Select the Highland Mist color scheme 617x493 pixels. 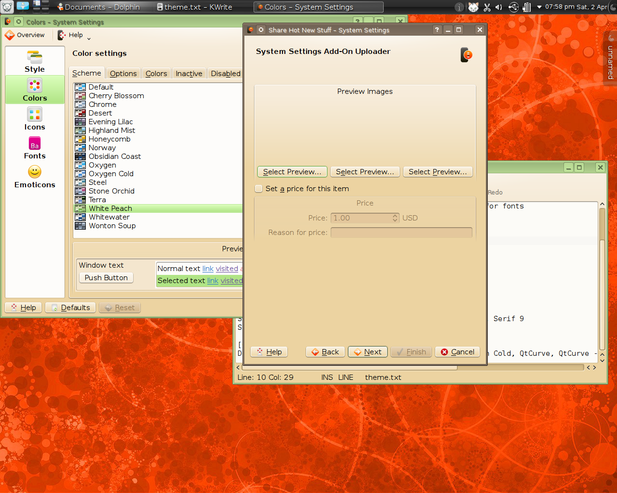158,130
